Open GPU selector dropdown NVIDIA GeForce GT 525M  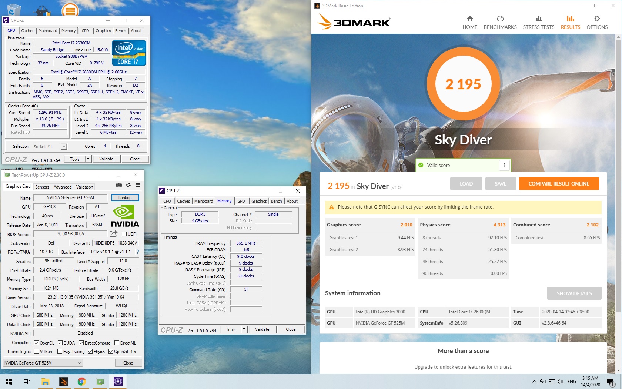pos(43,363)
